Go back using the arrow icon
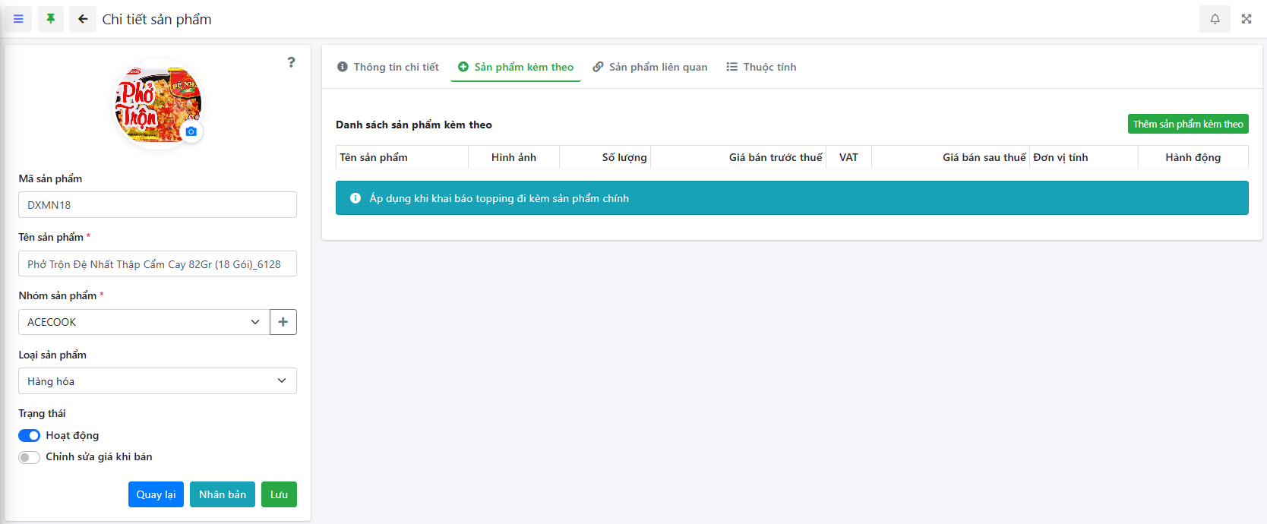 point(83,19)
